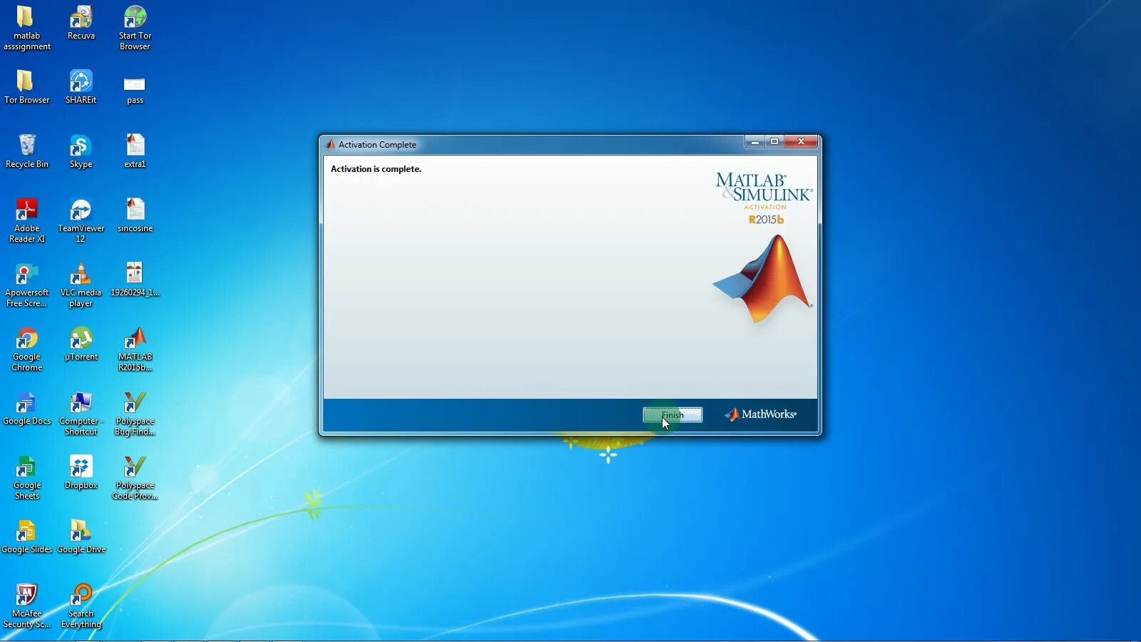Image resolution: width=1141 pixels, height=642 pixels.
Task: Close the Activation Complete dialog
Action: pos(801,142)
